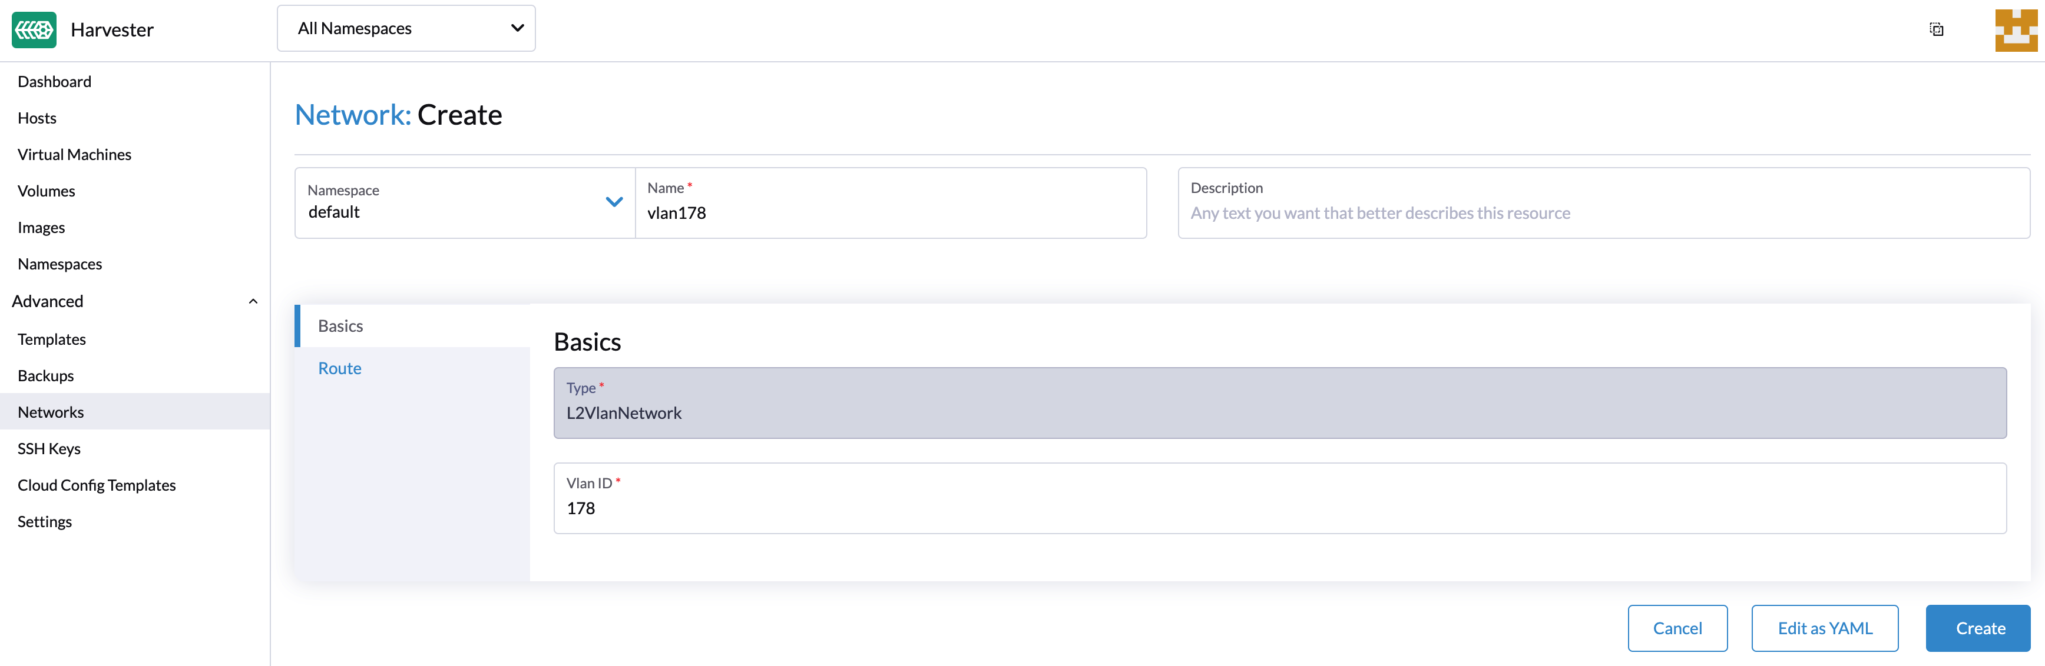Open Cloud Config Templates page

(x=97, y=485)
